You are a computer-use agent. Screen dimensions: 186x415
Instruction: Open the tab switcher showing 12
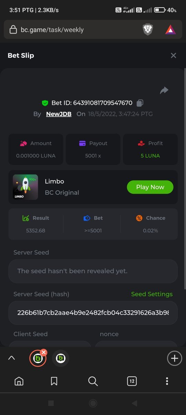pyautogui.click(x=132, y=381)
